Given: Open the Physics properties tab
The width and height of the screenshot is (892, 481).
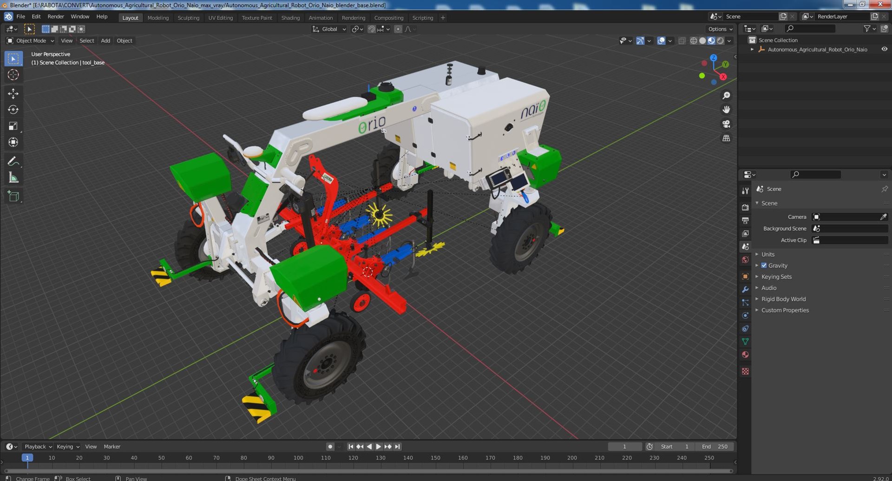Looking at the screenshot, I should (x=745, y=316).
